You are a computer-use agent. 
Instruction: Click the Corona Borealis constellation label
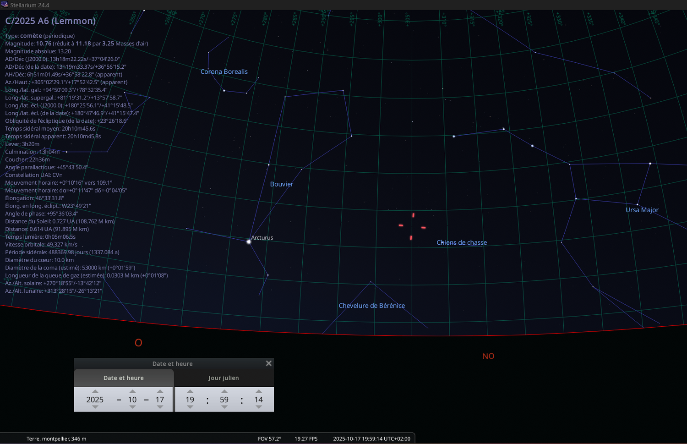coord(224,71)
